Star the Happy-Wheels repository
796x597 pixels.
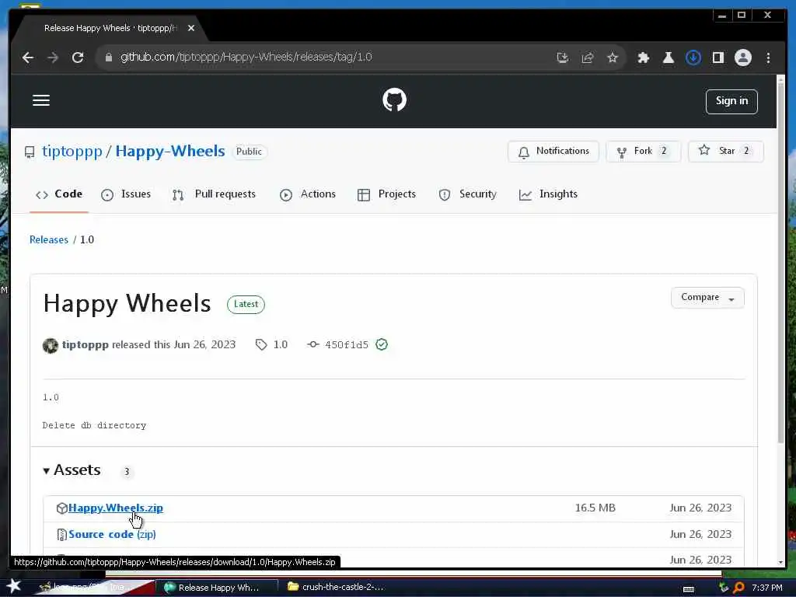[725, 152]
